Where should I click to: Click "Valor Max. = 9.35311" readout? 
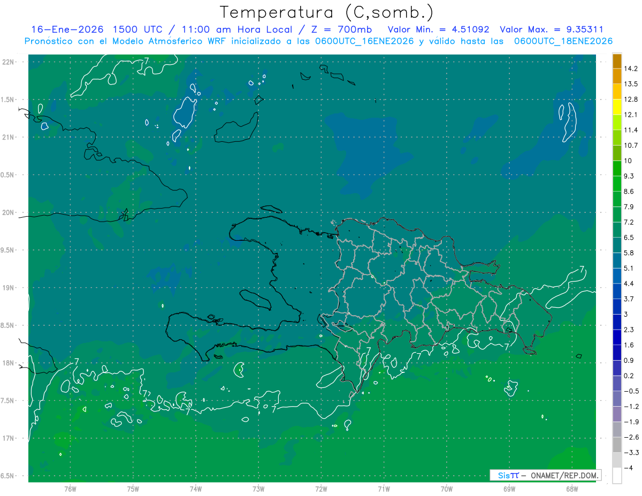552,29
